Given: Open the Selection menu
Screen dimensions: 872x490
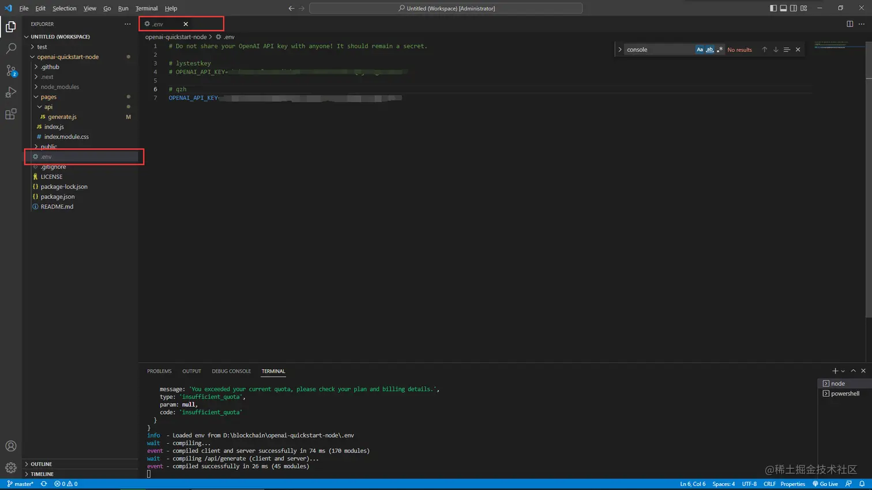Looking at the screenshot, I should 64,8.
